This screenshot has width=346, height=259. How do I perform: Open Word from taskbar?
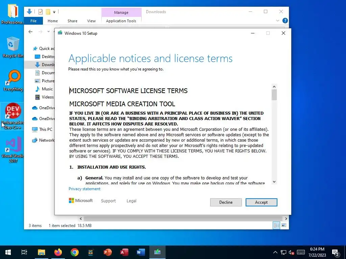tap(141, 252)
